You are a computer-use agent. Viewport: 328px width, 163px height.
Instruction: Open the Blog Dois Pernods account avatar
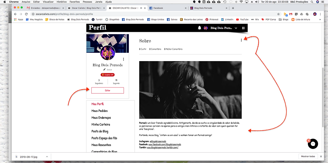(206, 28)
